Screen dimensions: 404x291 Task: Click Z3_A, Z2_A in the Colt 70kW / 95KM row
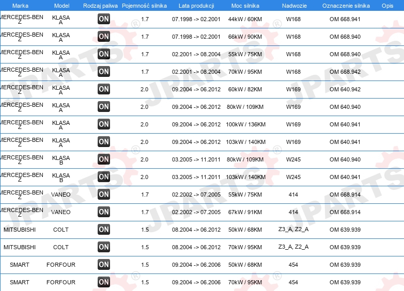[x=293, y=247]
